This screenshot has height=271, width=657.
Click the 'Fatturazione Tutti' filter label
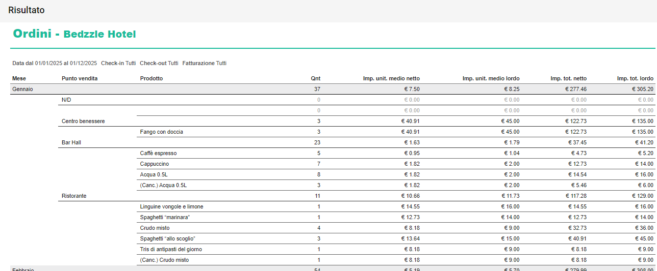(205, 64)
